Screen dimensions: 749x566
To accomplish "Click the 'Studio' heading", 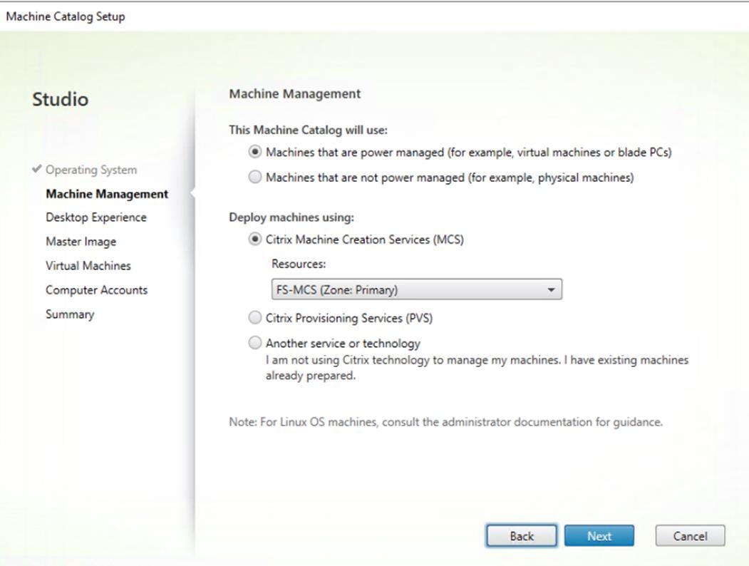I will [x=60, y=99].
